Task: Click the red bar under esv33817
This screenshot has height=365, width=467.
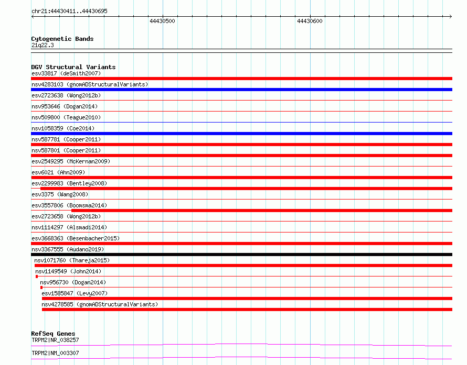Action: 241,79
